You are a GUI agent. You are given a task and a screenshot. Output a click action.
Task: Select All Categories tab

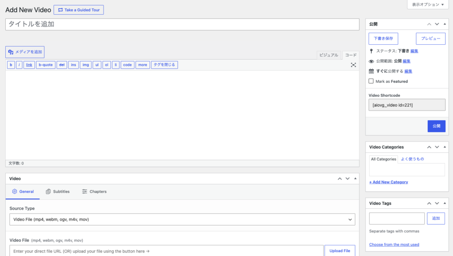coord(384,159)
